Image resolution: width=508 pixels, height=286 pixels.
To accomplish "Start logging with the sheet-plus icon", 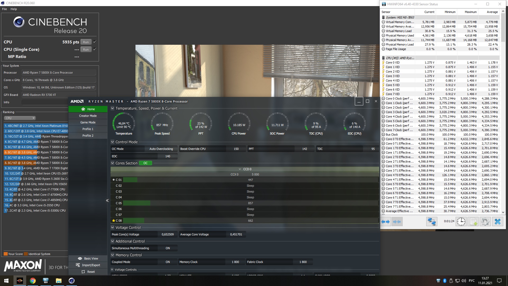I will click(473, 222).
